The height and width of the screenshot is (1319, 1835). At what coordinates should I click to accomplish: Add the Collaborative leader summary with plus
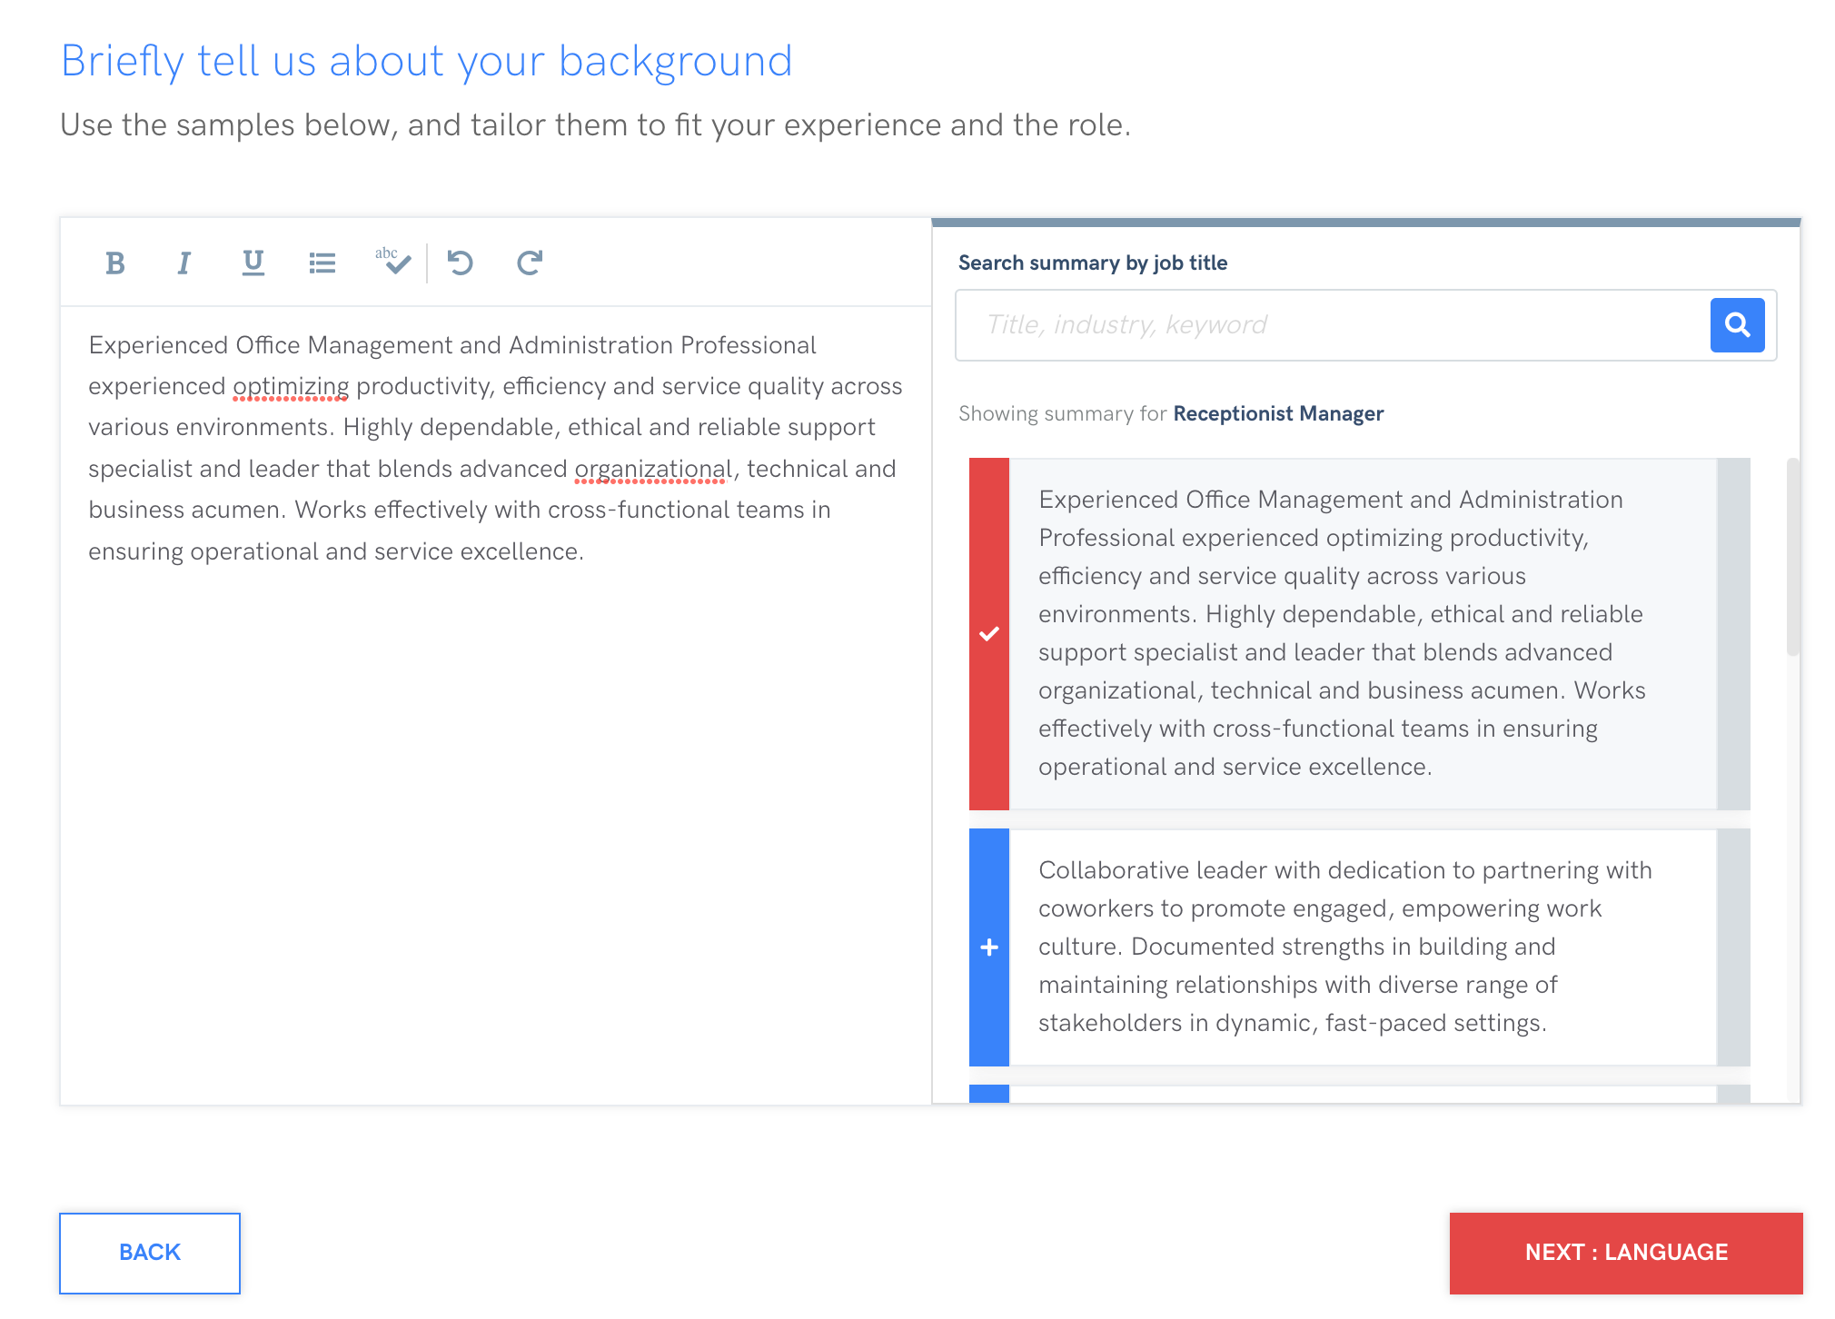point(989,947)
